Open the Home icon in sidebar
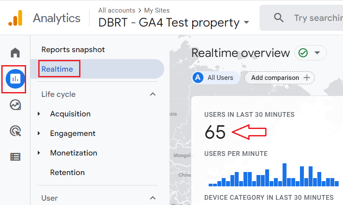This screenshot has height=205, width=343. (15, 53)
